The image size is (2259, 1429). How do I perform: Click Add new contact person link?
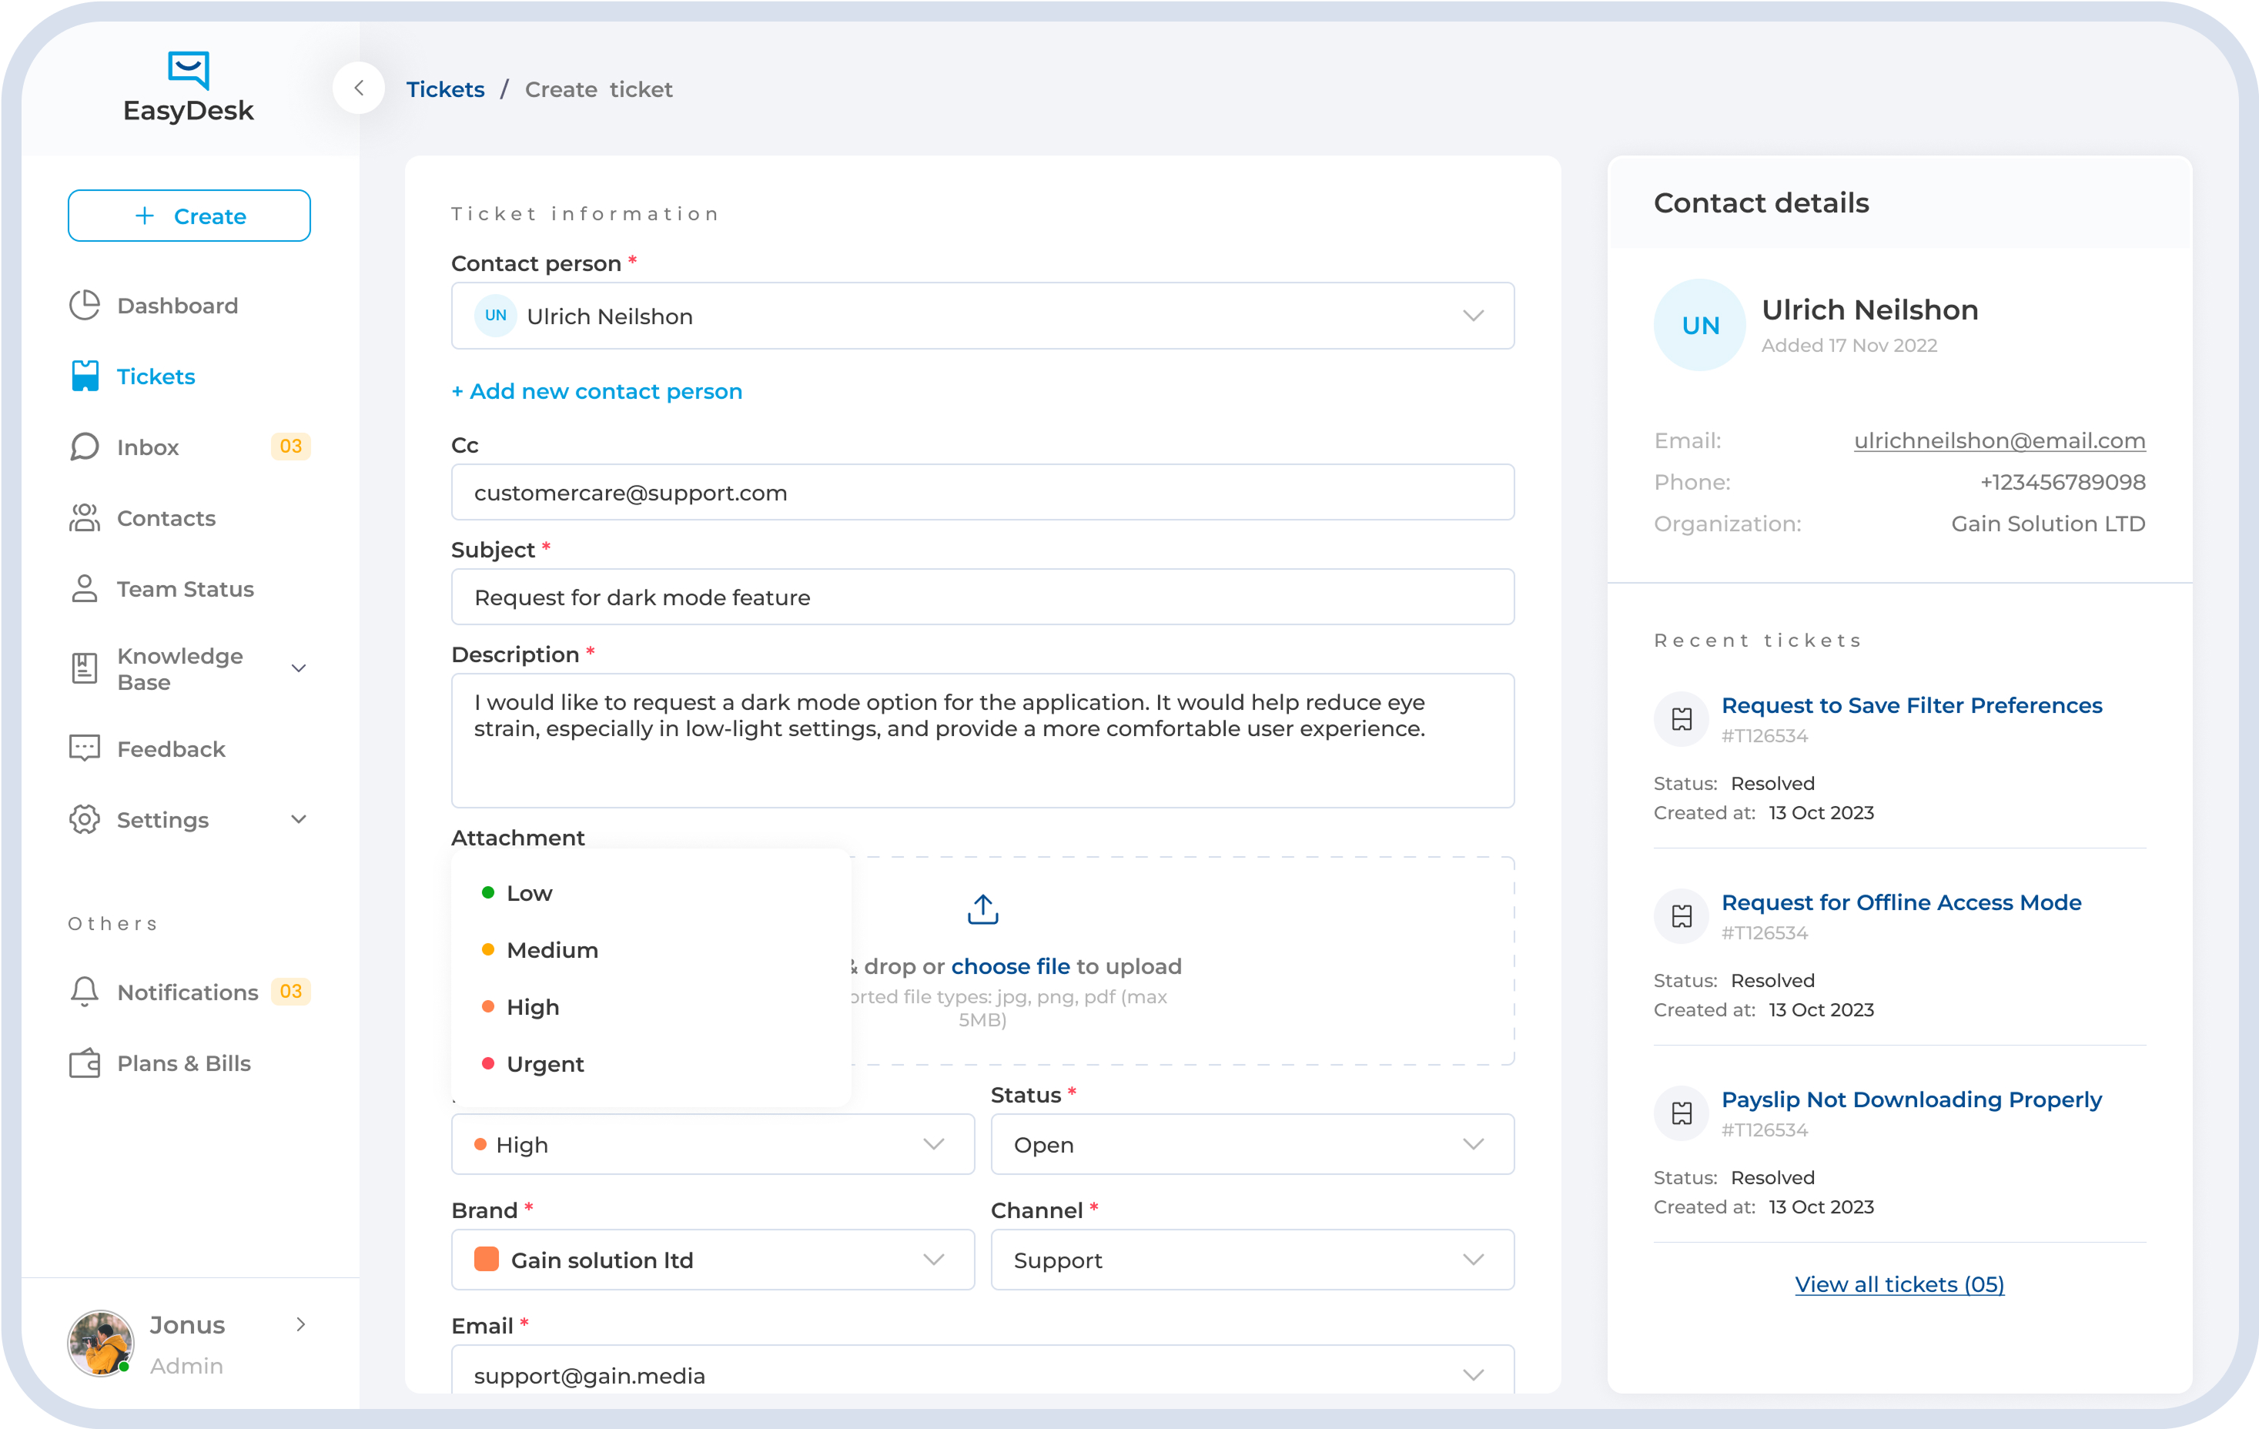click(597, 390)
